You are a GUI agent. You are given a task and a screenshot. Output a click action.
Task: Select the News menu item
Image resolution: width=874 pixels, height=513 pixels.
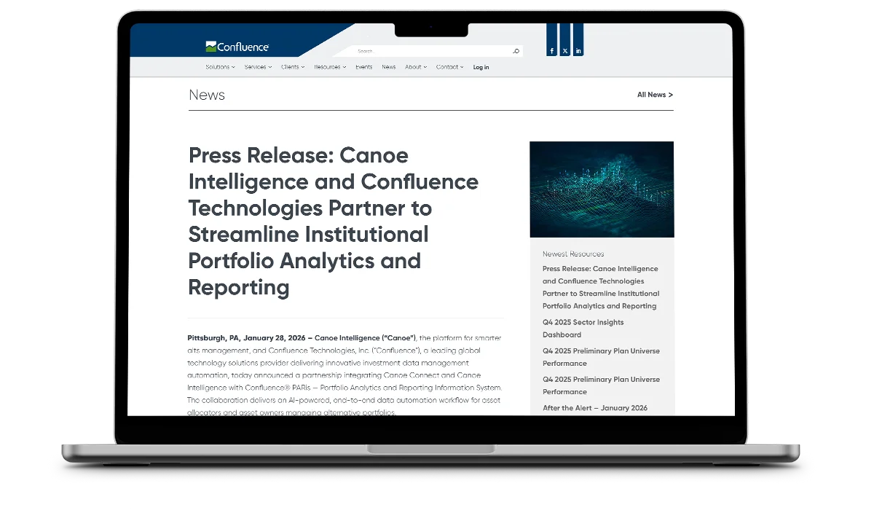389,67
